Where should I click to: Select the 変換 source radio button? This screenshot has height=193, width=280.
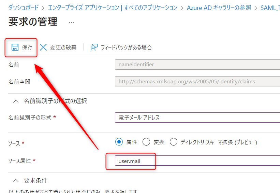tap(146, 142)
